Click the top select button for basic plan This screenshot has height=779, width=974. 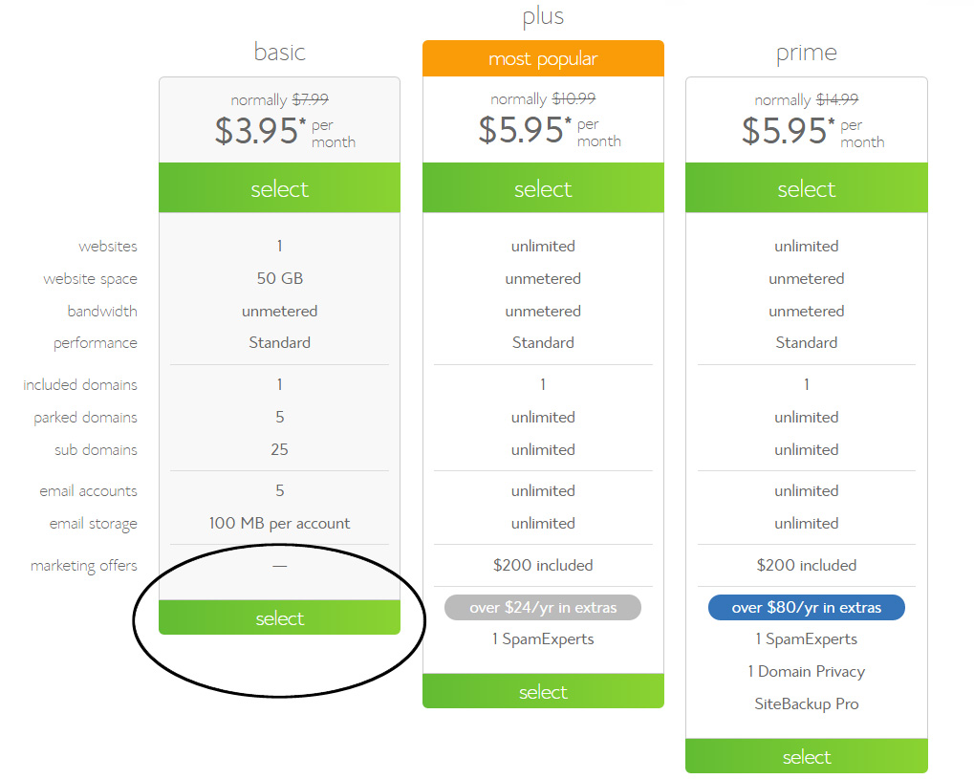pos(279,188)
